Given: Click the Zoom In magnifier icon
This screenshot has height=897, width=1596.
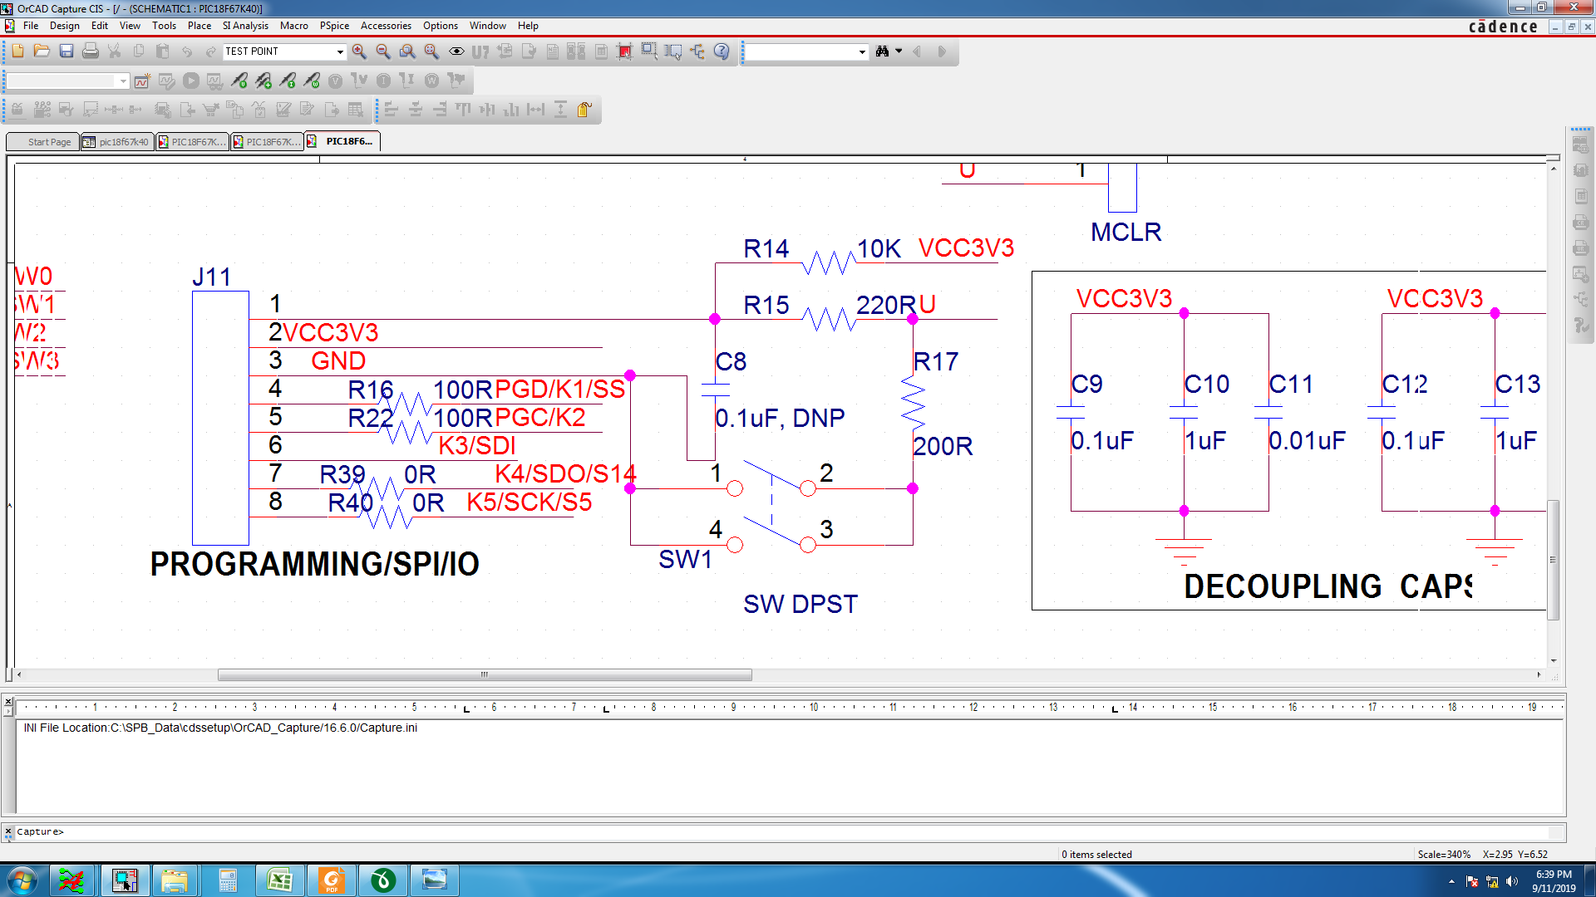Looking at the screenshot, I should coord(359,51).
